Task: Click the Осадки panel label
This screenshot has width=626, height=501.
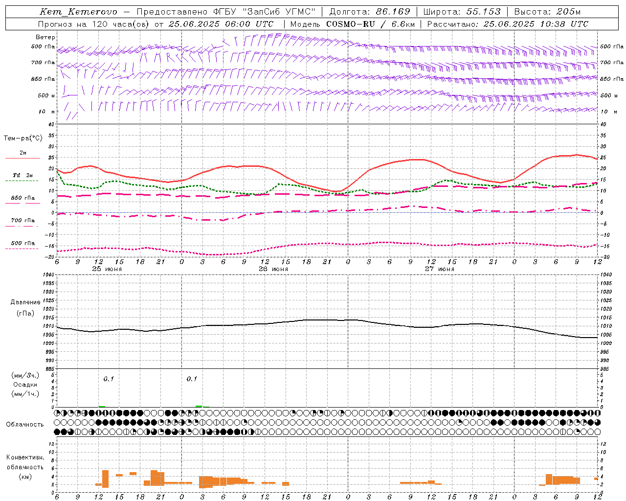Action: 25,385
